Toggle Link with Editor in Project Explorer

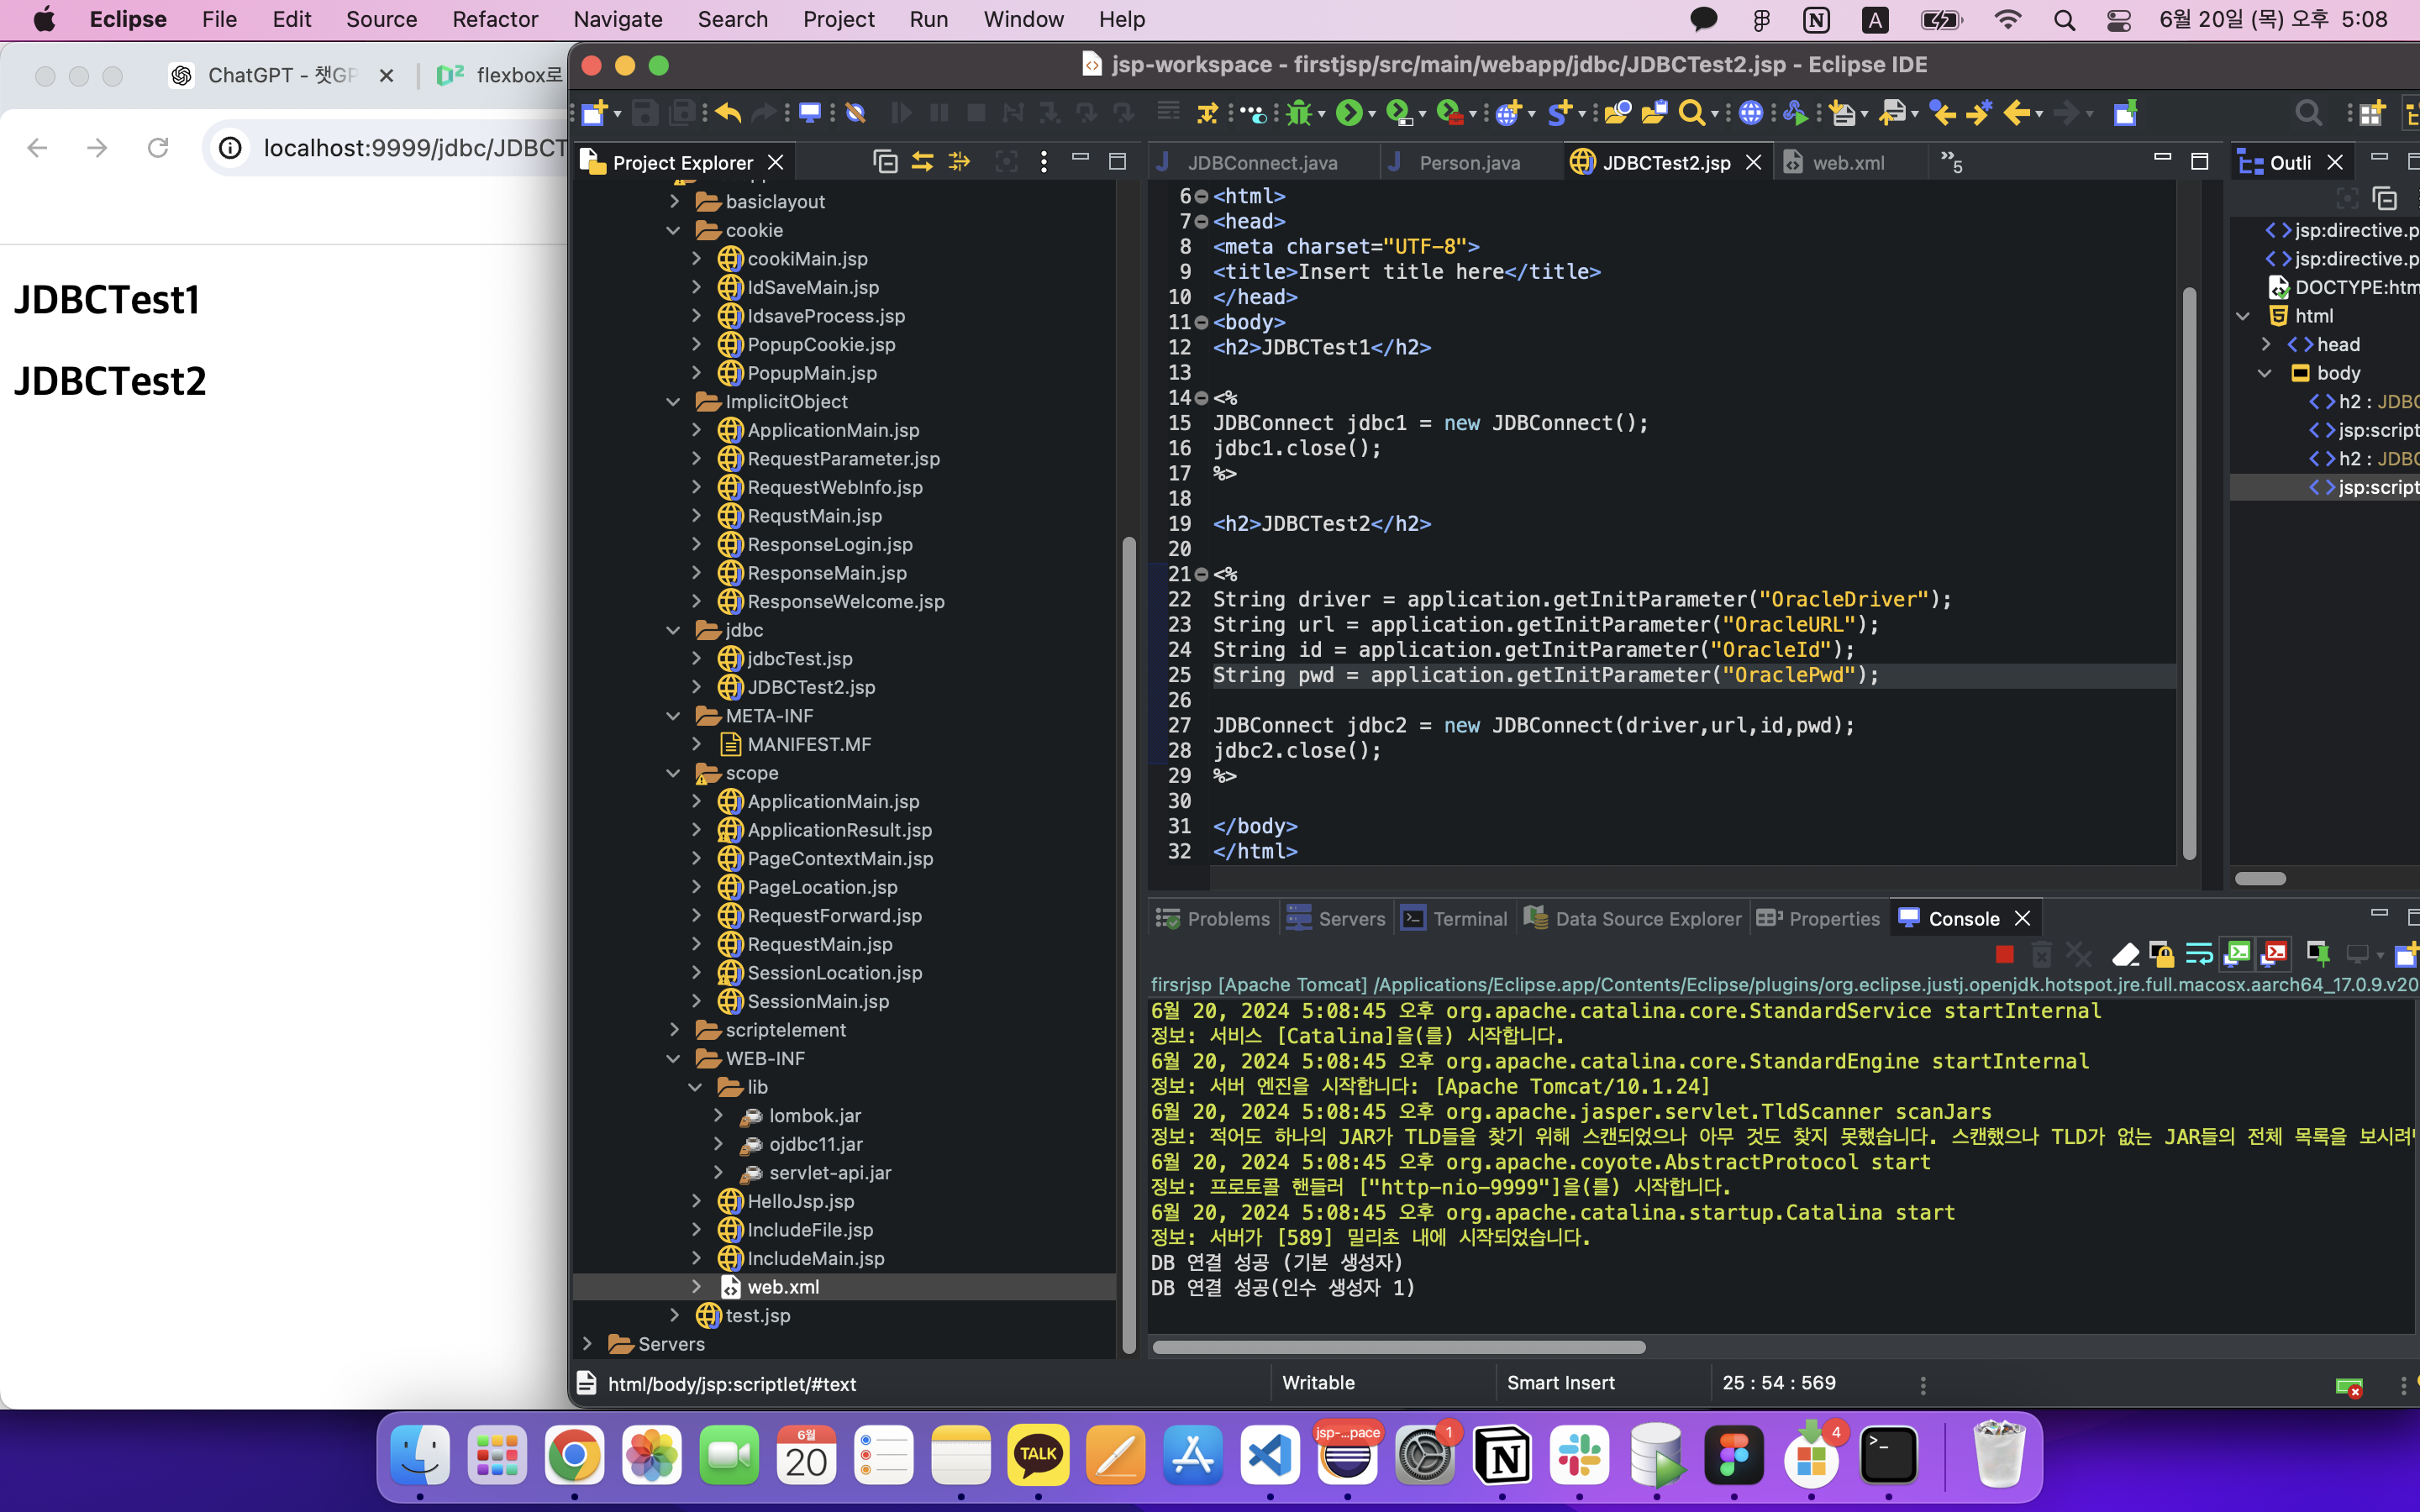coord(922,162)
